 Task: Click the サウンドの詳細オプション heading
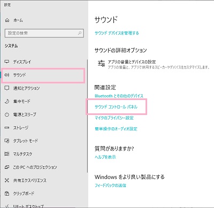120,50
